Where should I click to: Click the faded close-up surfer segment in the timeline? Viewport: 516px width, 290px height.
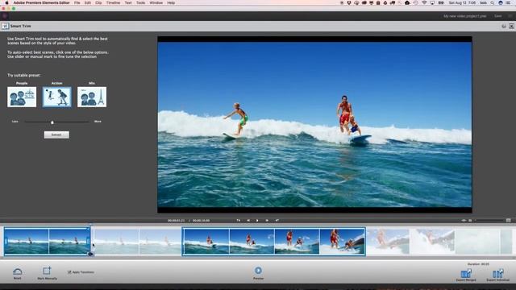[388, 242]
